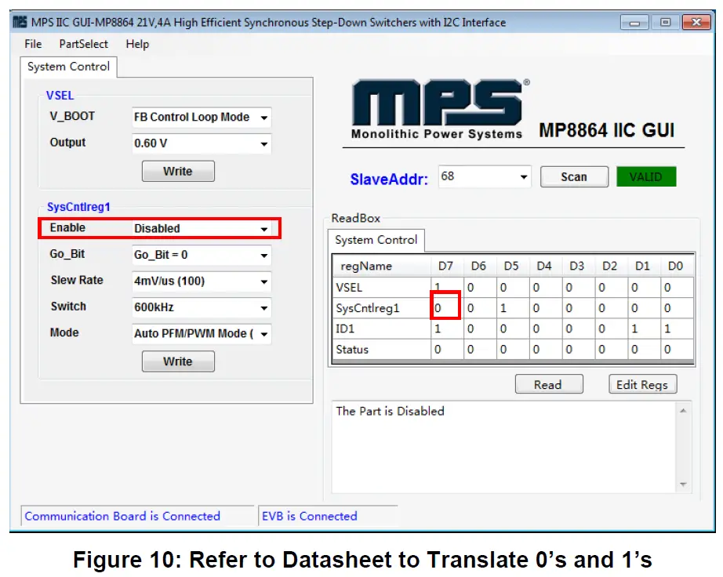
Task: Click the SysCntlreg1 Write button
Action: [x=178, y=361]
